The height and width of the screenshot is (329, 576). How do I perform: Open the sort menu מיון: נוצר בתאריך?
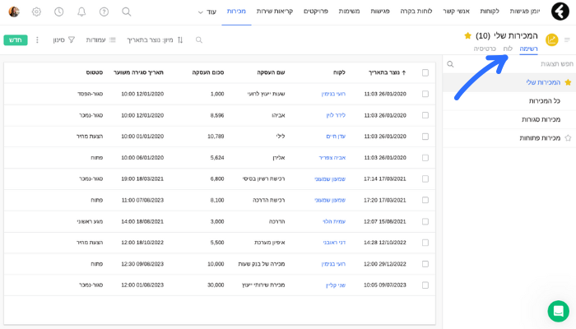click(155, 39)
